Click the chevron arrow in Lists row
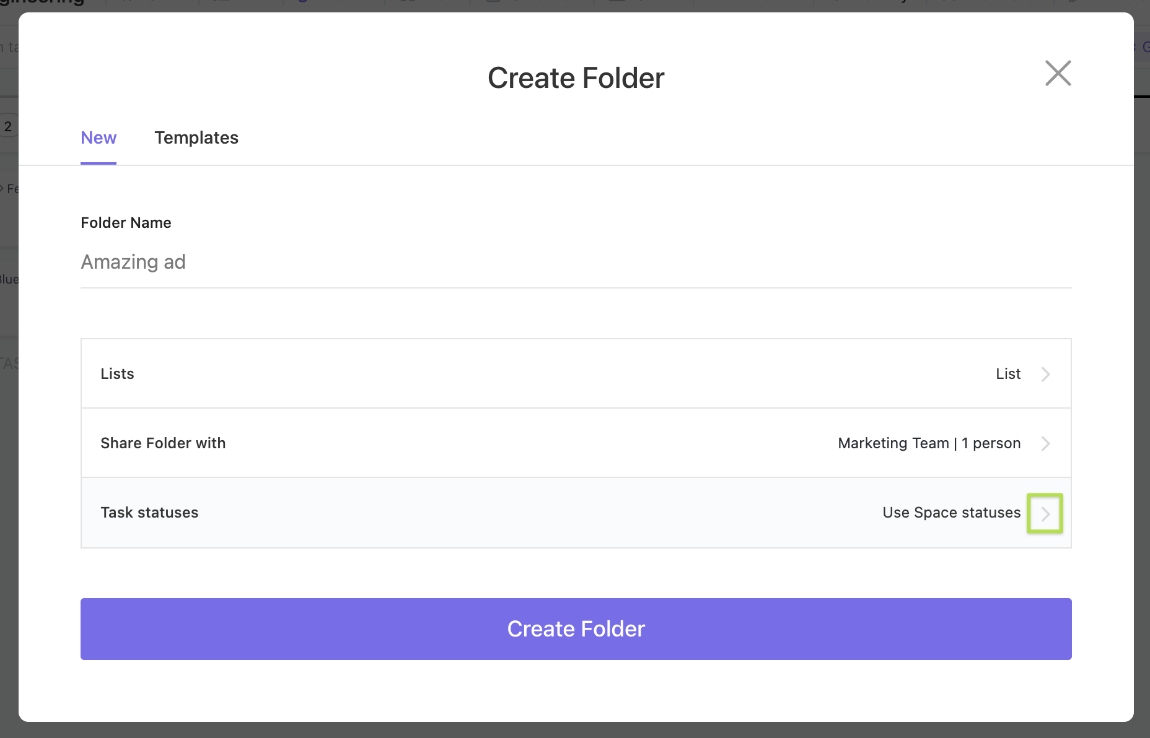1150x738 pixels. 1045,374
